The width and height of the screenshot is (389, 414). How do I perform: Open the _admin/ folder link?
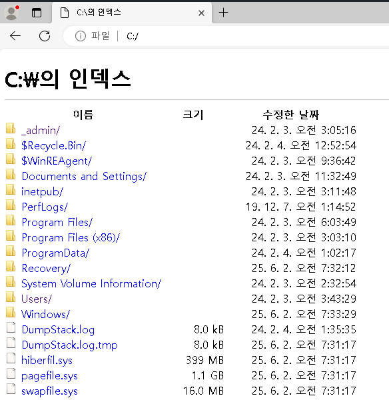[41, 131]
